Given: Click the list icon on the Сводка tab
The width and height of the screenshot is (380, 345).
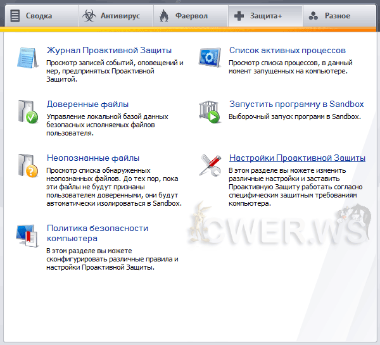Looking at the screenshot, I should (15, 16).
